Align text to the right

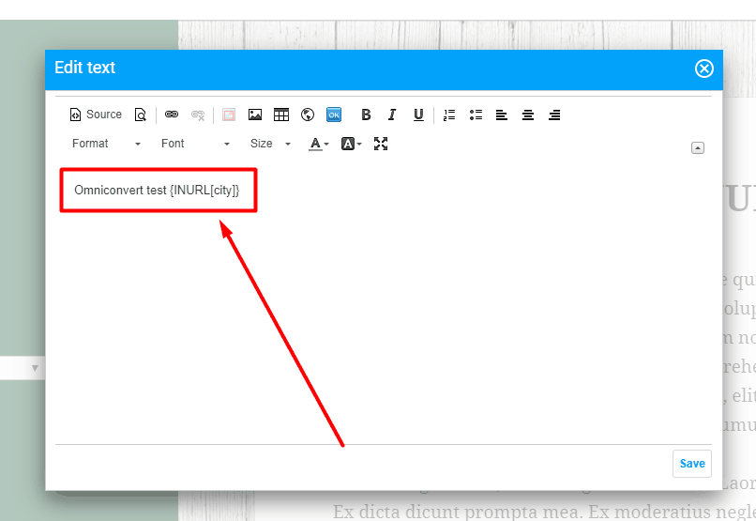[554, 115]
